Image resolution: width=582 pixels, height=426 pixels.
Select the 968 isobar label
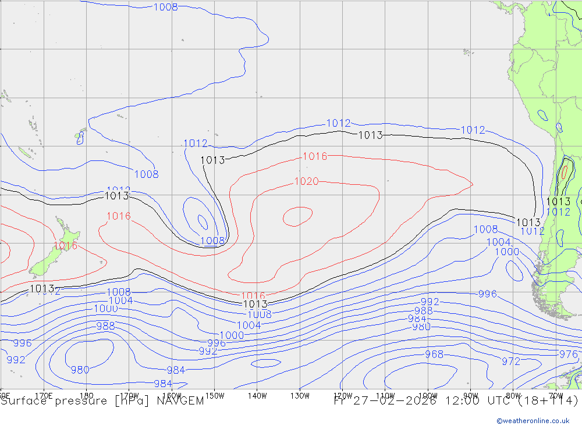click(434, 355)
